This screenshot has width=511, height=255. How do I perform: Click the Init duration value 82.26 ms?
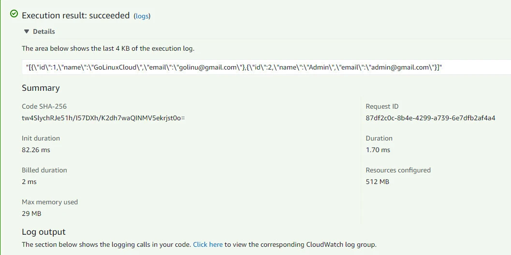pyautogui.click(x=36, y=150)
